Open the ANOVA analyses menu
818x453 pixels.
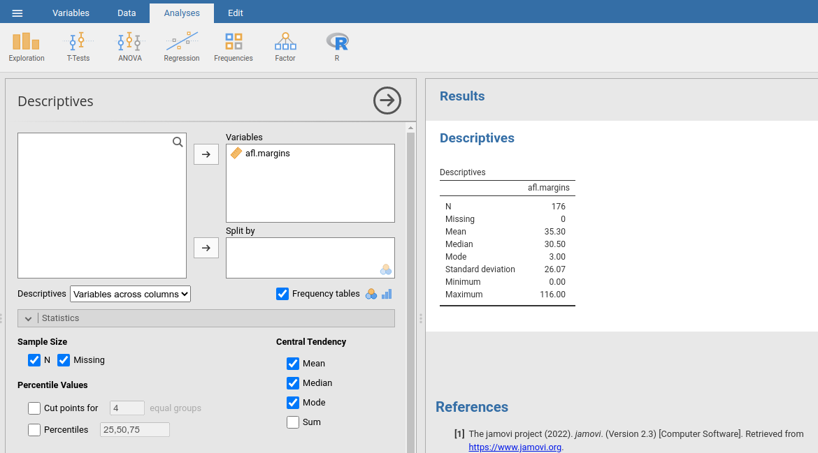pos(130,47)
